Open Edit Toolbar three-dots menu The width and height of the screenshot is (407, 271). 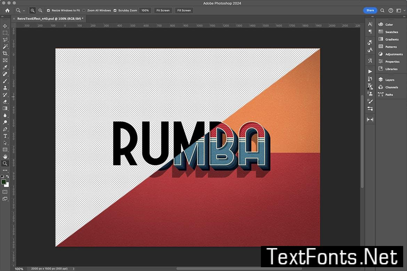[x=5, y=170]
